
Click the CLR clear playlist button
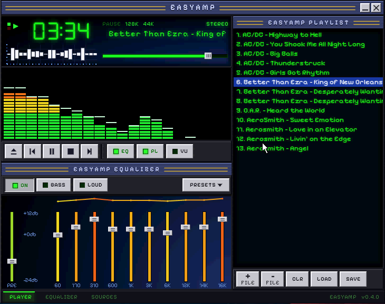pyautogui.click(x=297, y=279)
